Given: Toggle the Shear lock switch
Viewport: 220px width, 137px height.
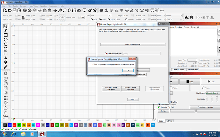Looking at the screenshot, I should click(x=30, y=129).
